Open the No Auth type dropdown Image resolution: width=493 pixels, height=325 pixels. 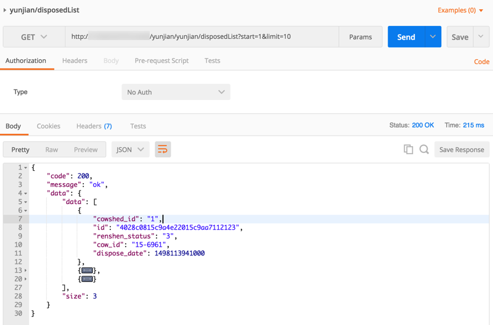[176, 93]
